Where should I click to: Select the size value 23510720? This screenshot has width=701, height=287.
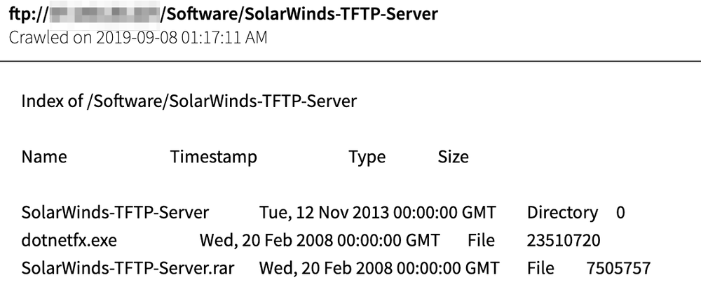coord(564,241)
